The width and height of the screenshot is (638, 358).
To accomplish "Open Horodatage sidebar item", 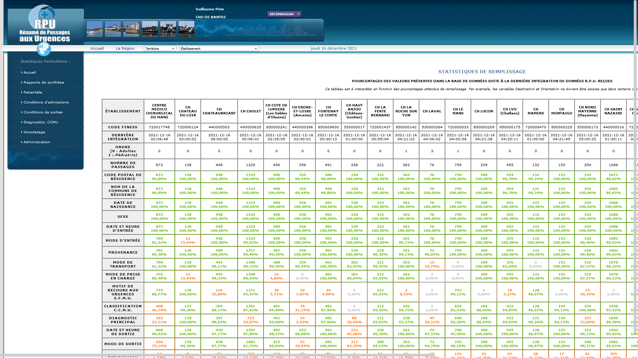I will pyautogui.click(x=34, y=132).
